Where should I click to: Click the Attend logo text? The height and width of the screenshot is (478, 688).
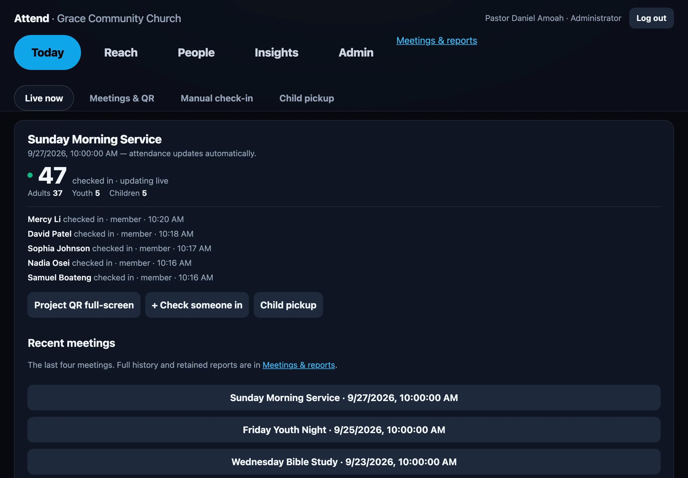32,18
